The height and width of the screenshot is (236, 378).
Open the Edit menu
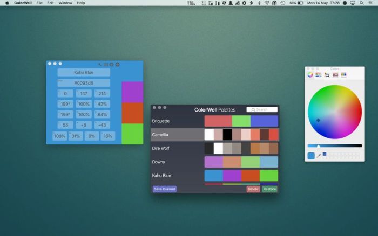(50, 3)
